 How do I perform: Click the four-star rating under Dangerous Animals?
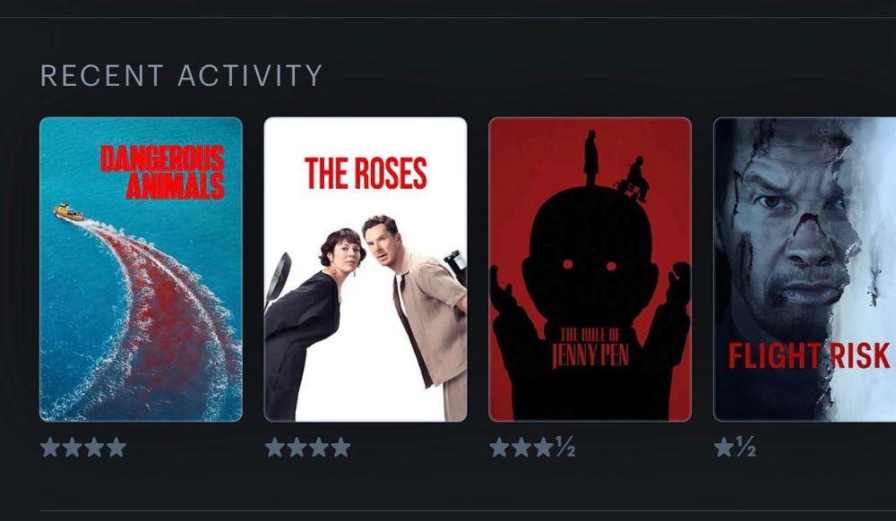(x=83, y=448)
